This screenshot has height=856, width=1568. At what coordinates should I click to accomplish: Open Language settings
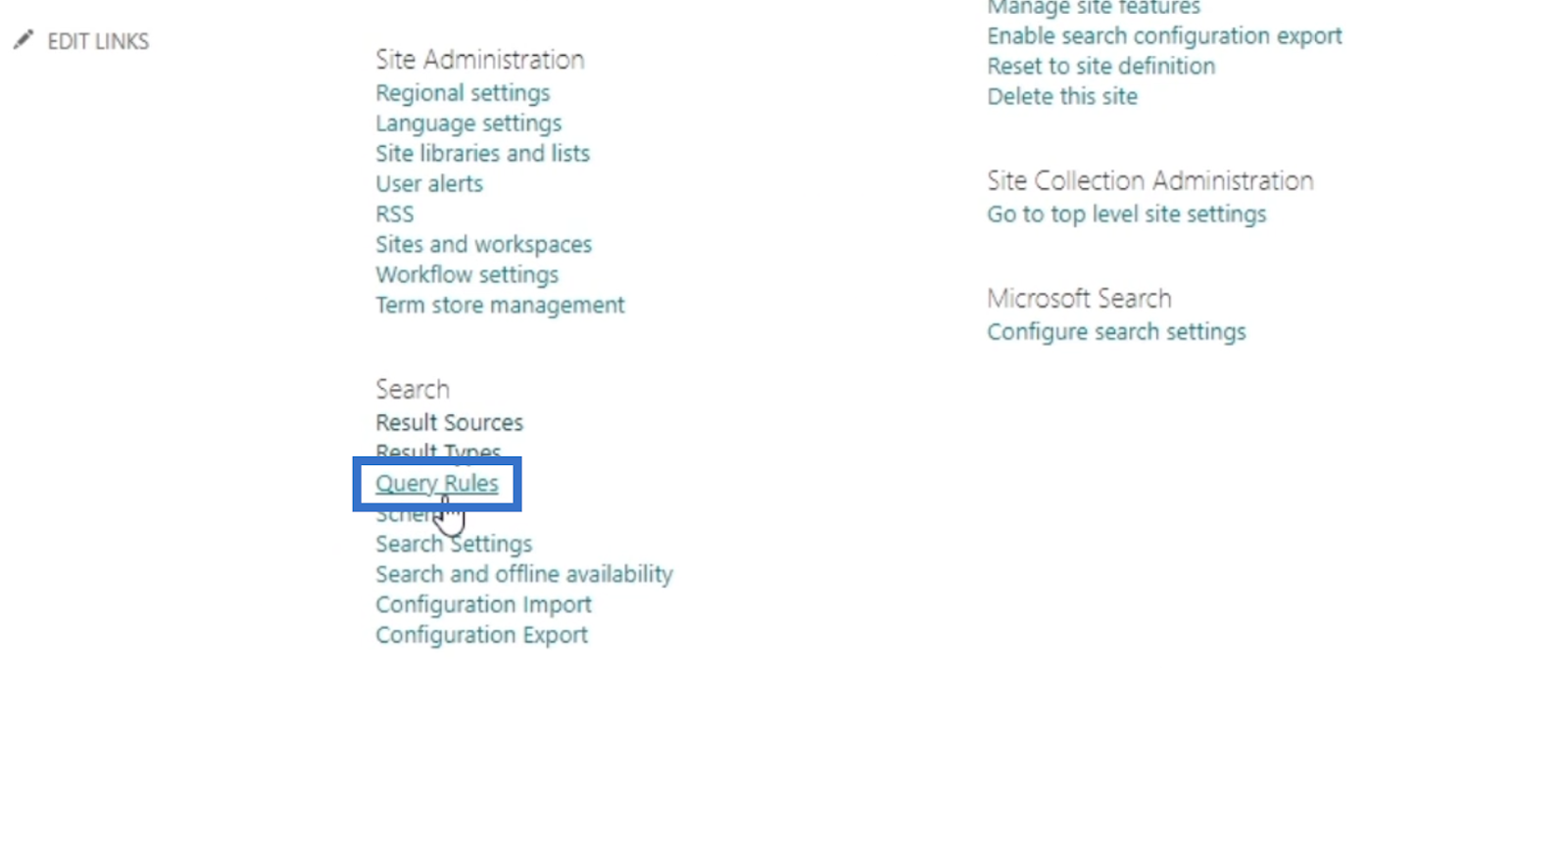coord(468,123)
